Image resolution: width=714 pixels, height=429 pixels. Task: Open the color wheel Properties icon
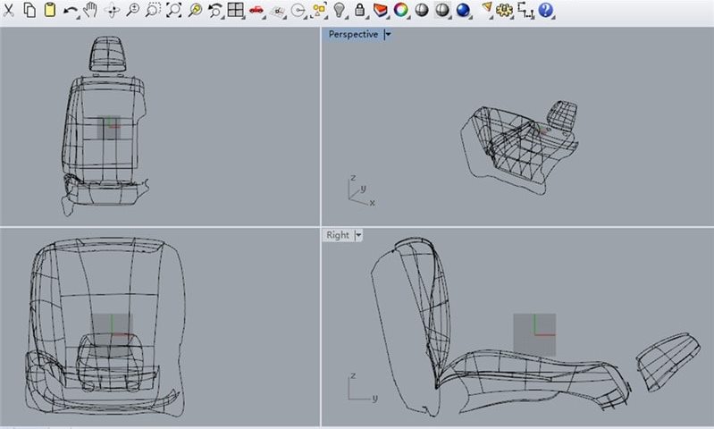click(x=400, y=10)
